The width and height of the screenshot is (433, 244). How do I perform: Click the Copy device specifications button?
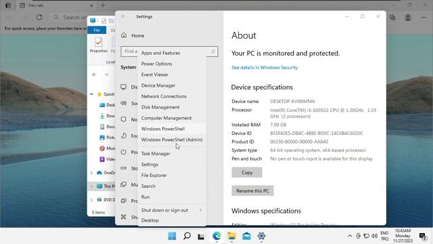tap(247, 172)
